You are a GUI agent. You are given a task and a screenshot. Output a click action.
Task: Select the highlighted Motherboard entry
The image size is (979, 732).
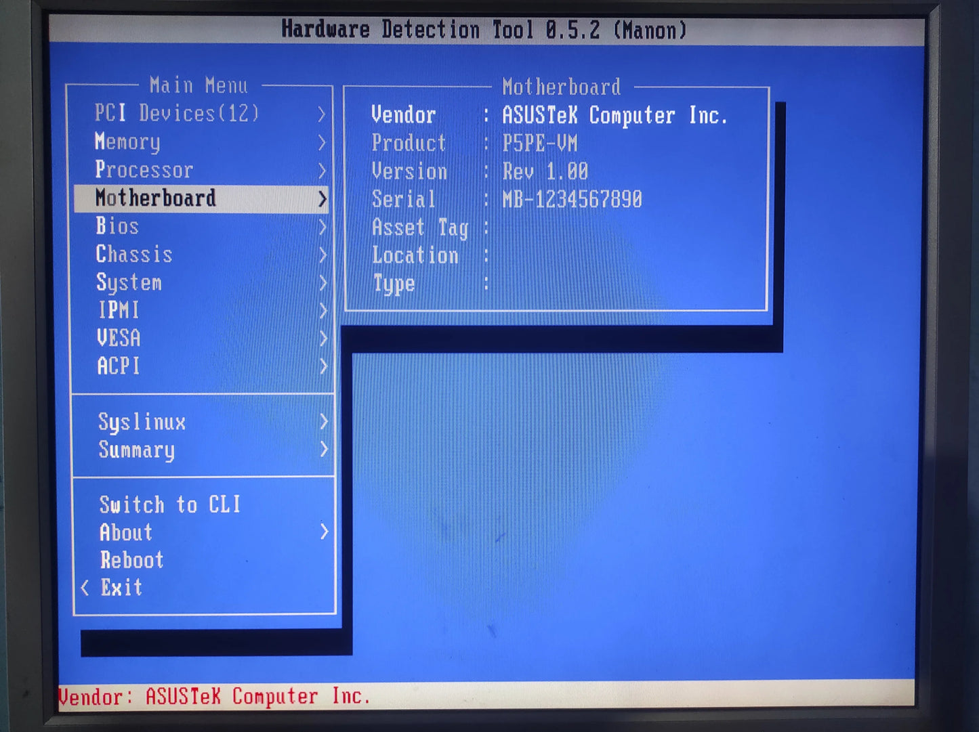click(x=201, y=198)
